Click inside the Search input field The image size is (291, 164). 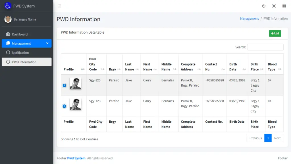point(265,47)
